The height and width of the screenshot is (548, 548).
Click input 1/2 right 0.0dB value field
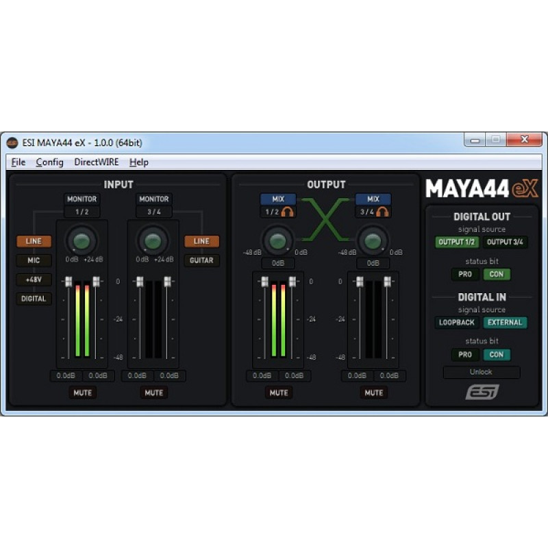[98, 375]
